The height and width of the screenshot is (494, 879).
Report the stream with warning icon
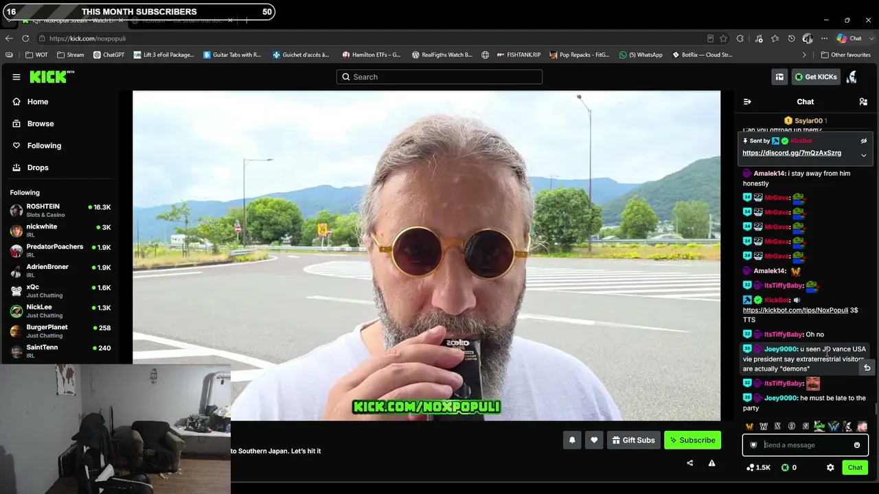tap(711, 463)
